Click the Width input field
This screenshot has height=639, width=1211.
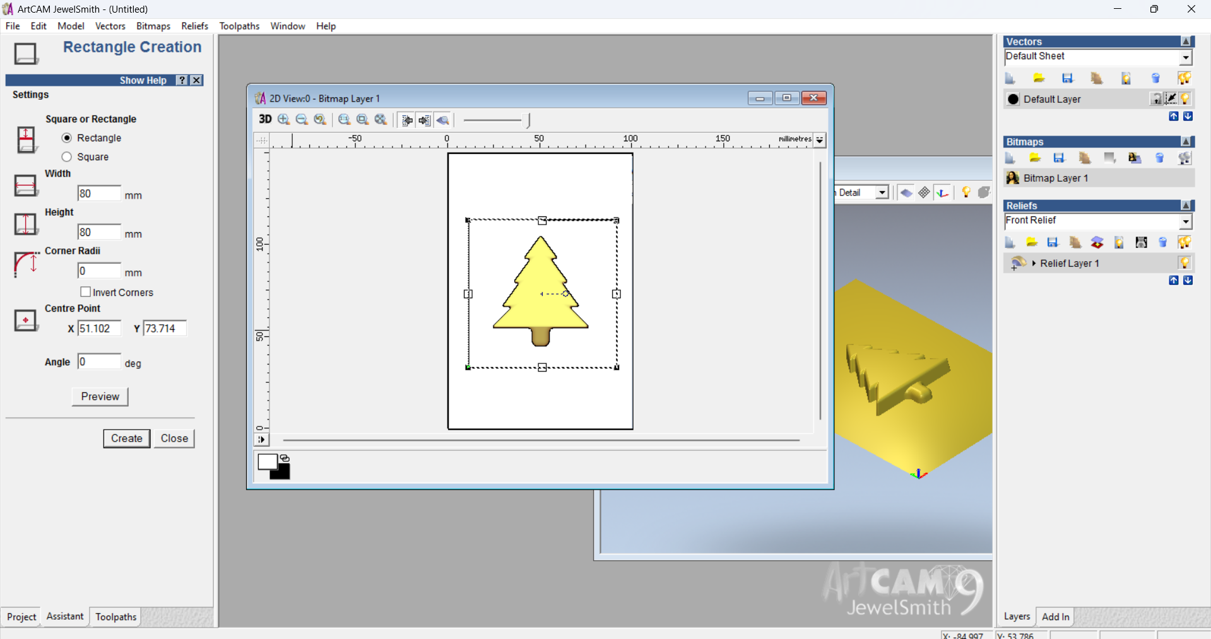click(x=99, y=194)
